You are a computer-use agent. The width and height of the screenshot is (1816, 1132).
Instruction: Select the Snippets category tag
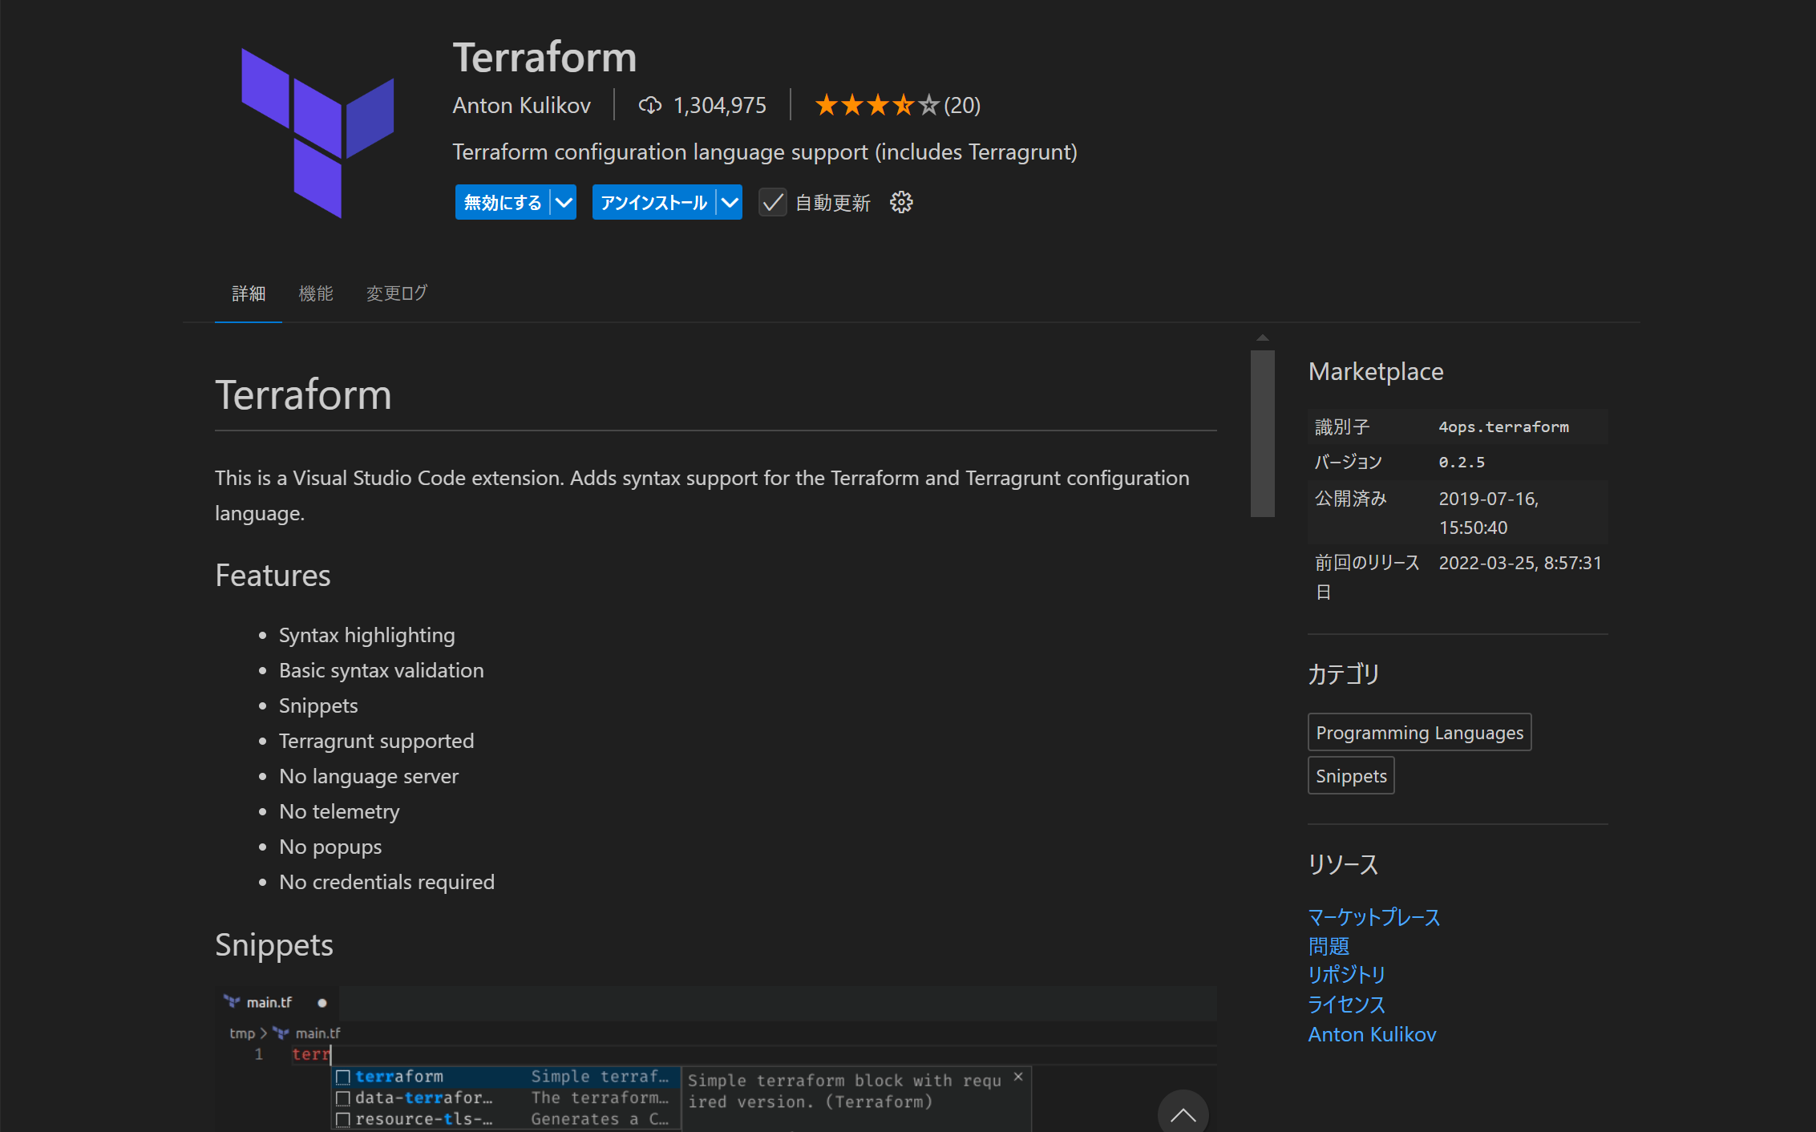(1351, 775)
